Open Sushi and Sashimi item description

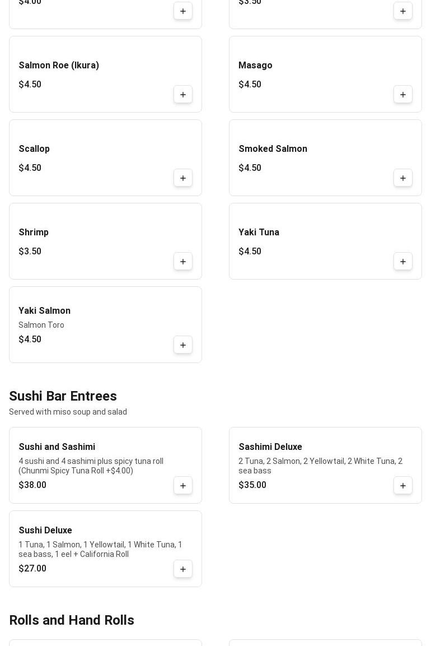click(91, 466)
